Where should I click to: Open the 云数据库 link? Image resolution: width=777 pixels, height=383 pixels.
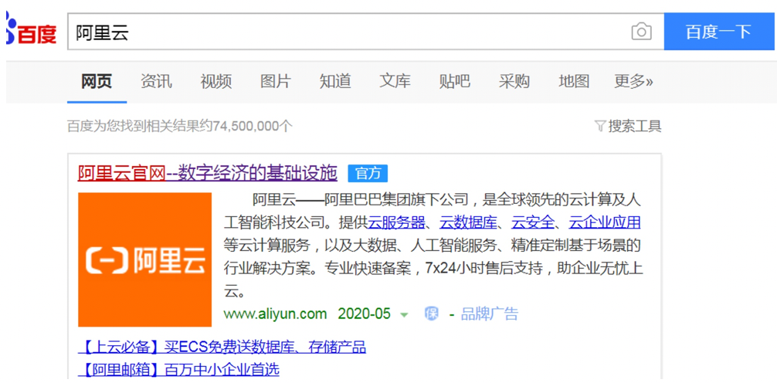(468, 222)
